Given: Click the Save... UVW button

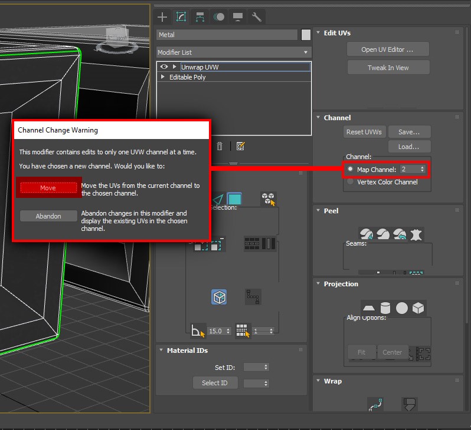Looking at the screenshot, I should point(409,132).
